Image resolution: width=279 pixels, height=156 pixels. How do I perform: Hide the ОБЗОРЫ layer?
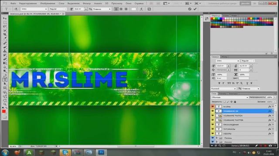click(213, 133)
